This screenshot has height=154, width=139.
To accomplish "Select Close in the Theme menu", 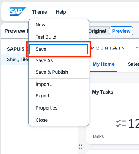I will tap(59, 120).
